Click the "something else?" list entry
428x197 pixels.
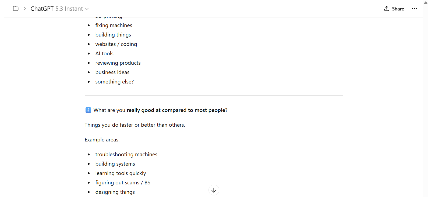[x=114, y=82]
